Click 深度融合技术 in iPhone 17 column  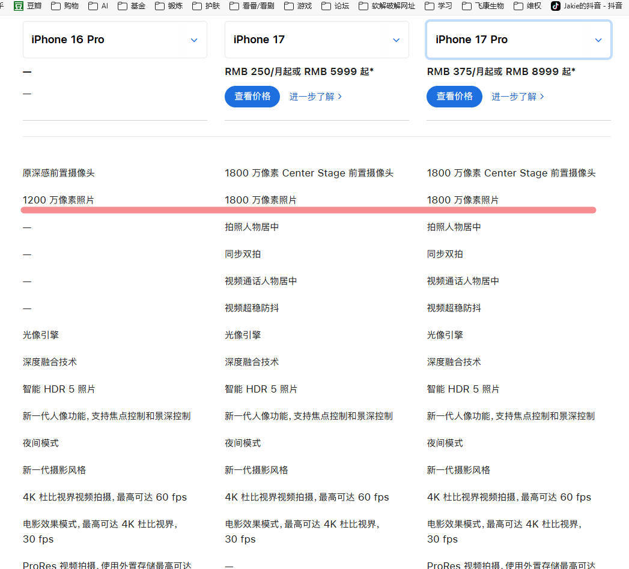click(x=252, y=363)
